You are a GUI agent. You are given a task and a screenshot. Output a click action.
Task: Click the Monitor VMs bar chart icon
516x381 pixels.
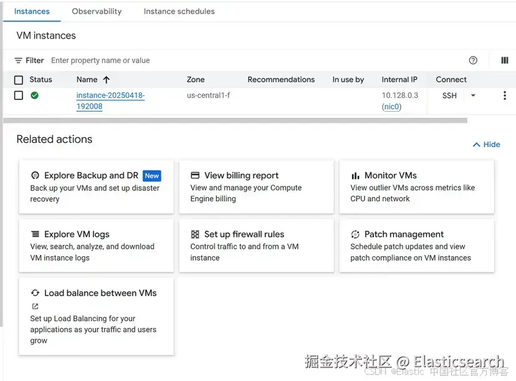tap(355, 176)
